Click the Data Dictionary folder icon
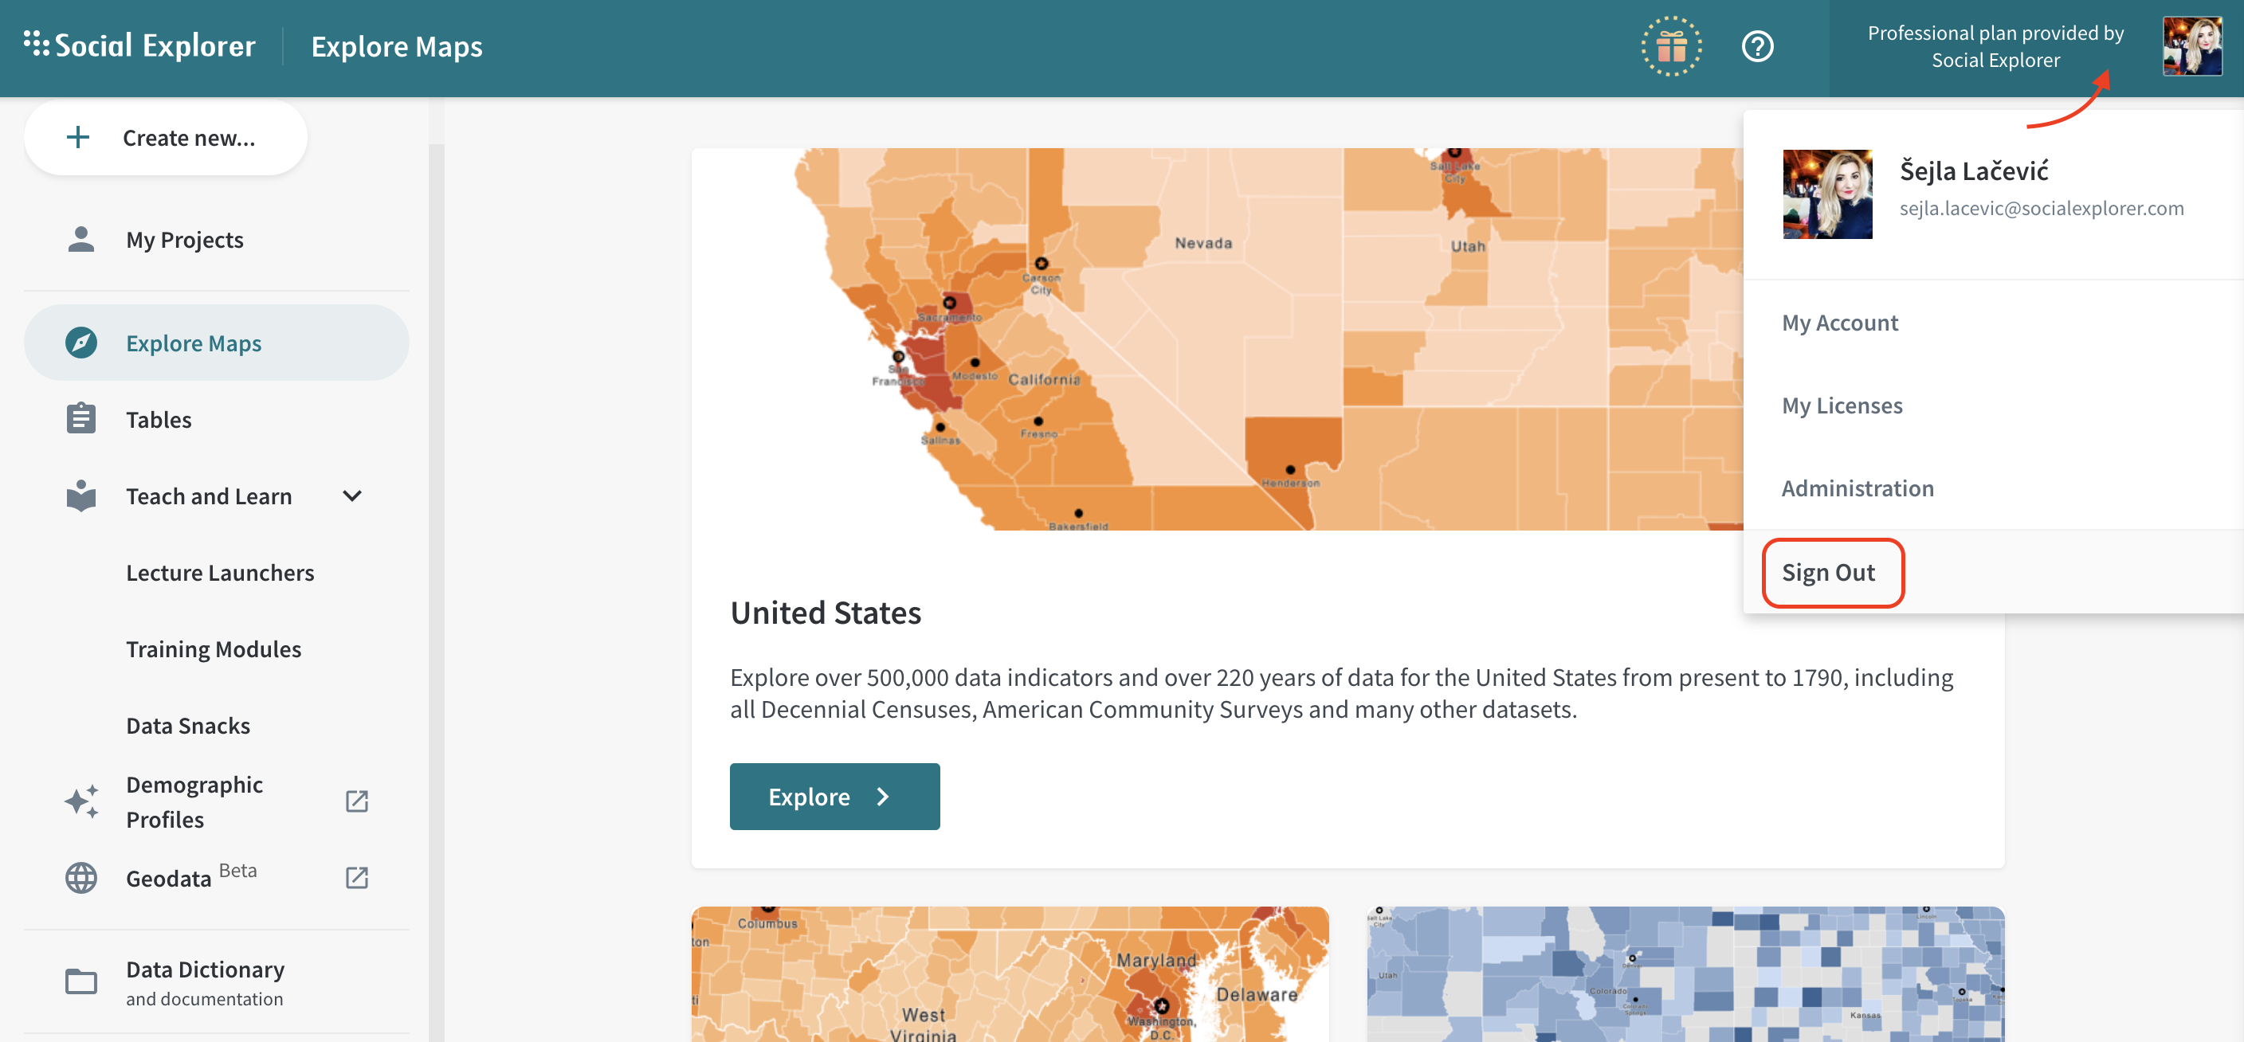 click(81, 981)
